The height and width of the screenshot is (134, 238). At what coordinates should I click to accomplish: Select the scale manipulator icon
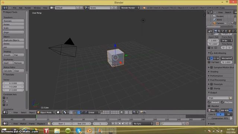click(86, 112)
